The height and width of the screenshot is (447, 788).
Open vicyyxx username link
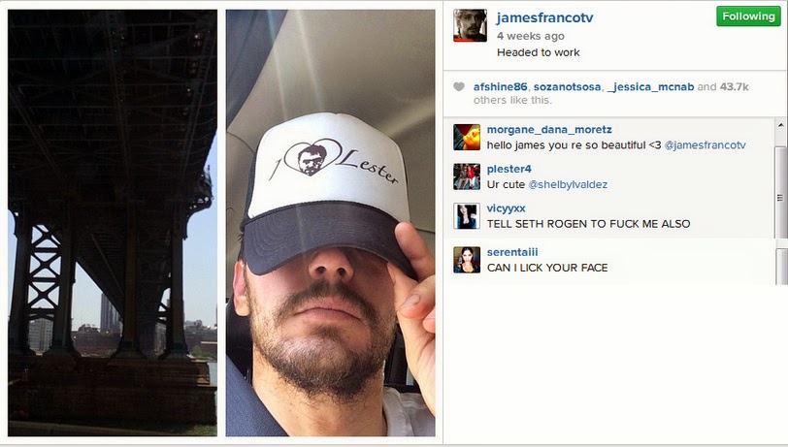point(506,208)
